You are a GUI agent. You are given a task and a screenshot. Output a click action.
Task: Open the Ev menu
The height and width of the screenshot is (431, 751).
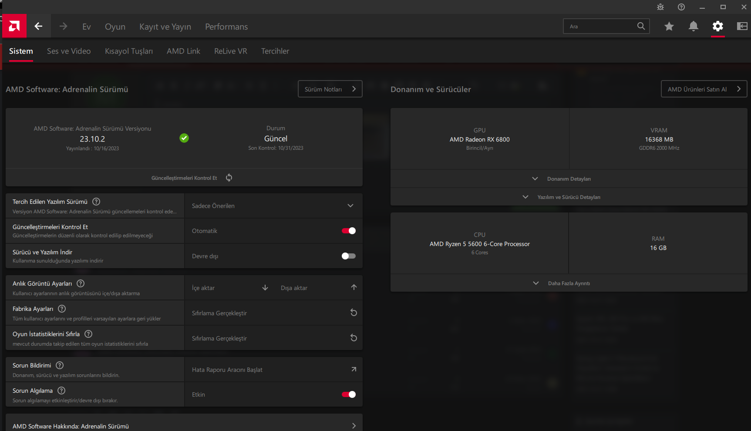point(87,27)
